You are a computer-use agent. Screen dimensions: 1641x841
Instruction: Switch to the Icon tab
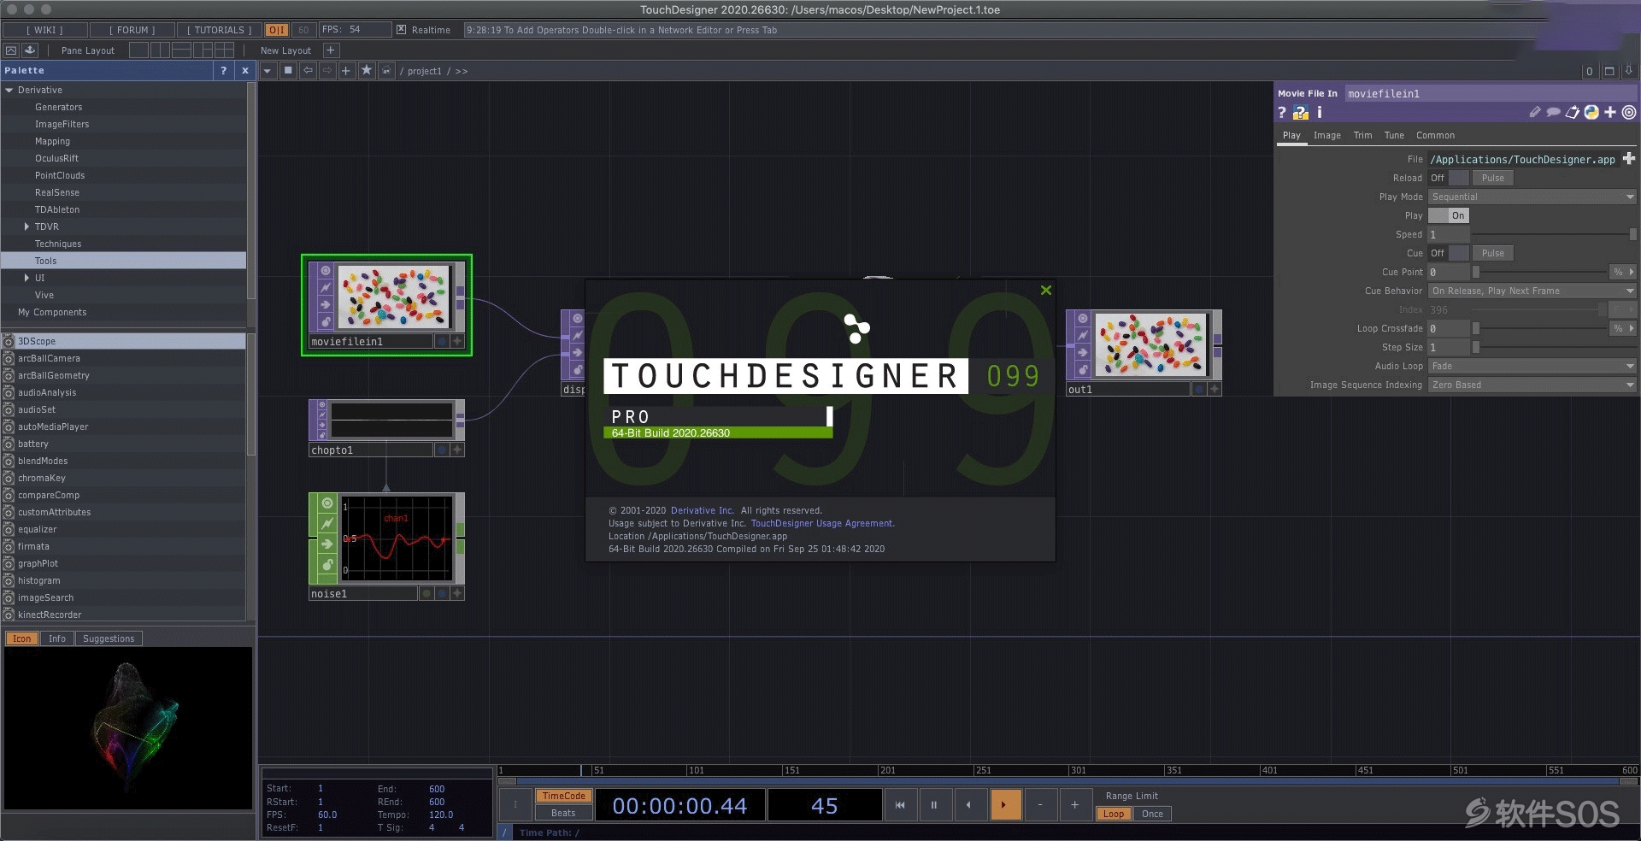coord(22,638)
